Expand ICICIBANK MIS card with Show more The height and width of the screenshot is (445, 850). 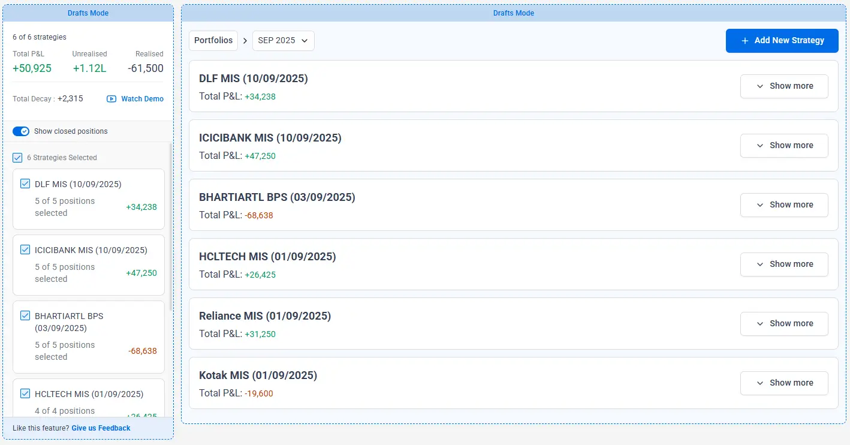tap(784, 146)
